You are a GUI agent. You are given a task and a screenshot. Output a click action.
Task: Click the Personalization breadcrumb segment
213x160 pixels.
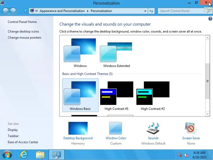point(101,11)
